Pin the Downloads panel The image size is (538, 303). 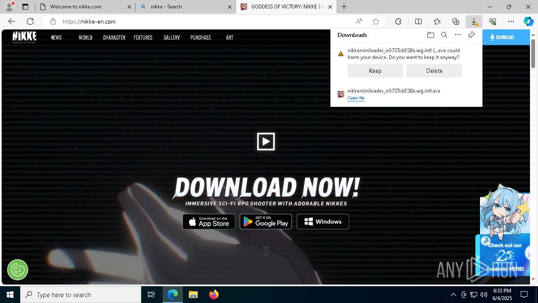click(471, 35)
